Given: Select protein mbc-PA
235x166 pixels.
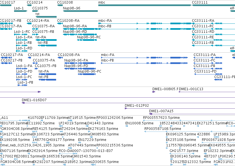Looking at the screenshot, I should [x=144, y=58].
